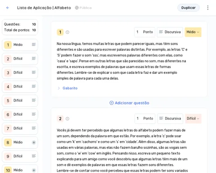Click the yellow number 1 badge in question card
The height and width of the screenshot is (173, 216).
(60, 32)
